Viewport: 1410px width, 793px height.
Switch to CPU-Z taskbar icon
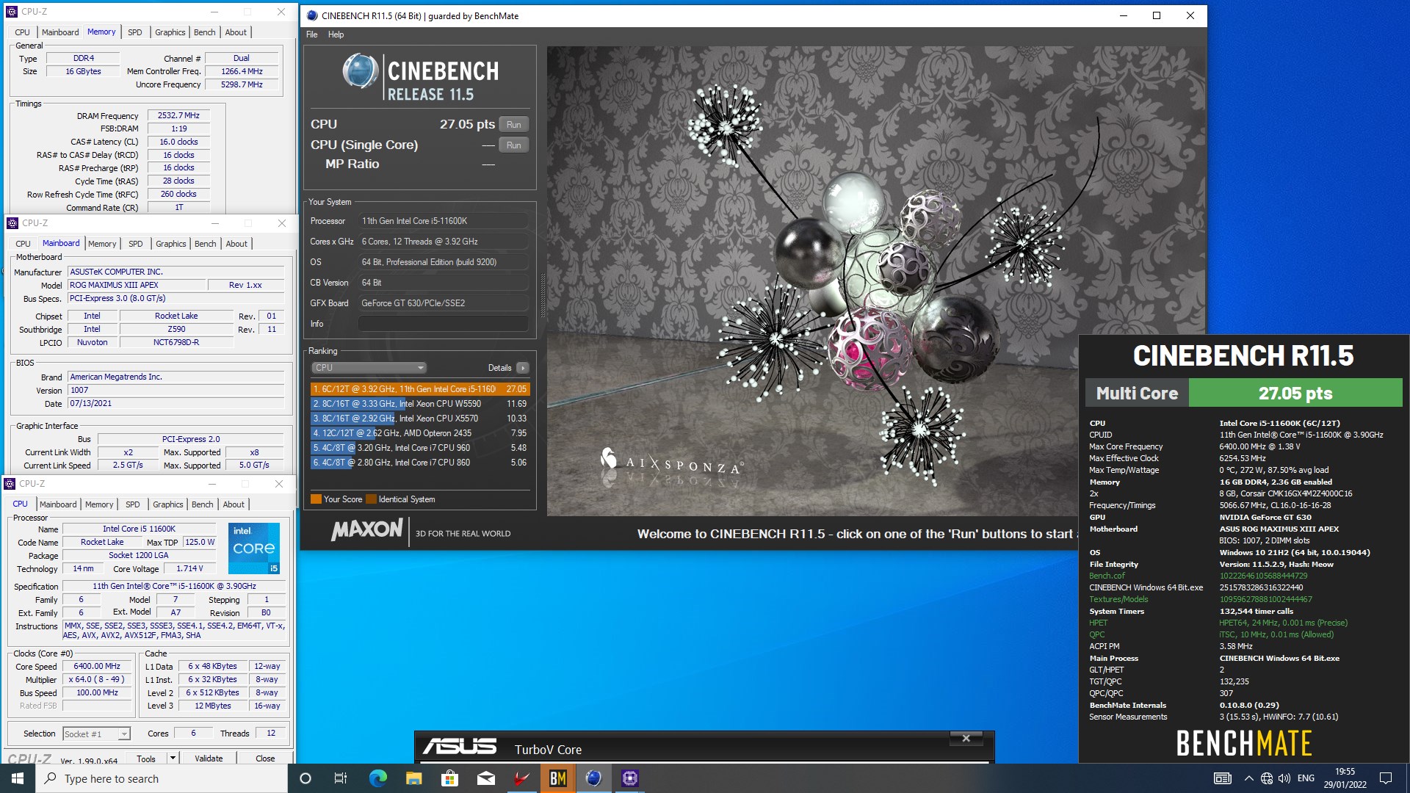tap(630, 778)
